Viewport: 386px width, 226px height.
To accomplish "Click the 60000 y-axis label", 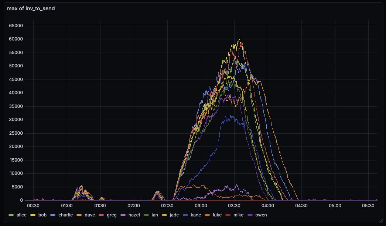I will (x=17, y=39).
